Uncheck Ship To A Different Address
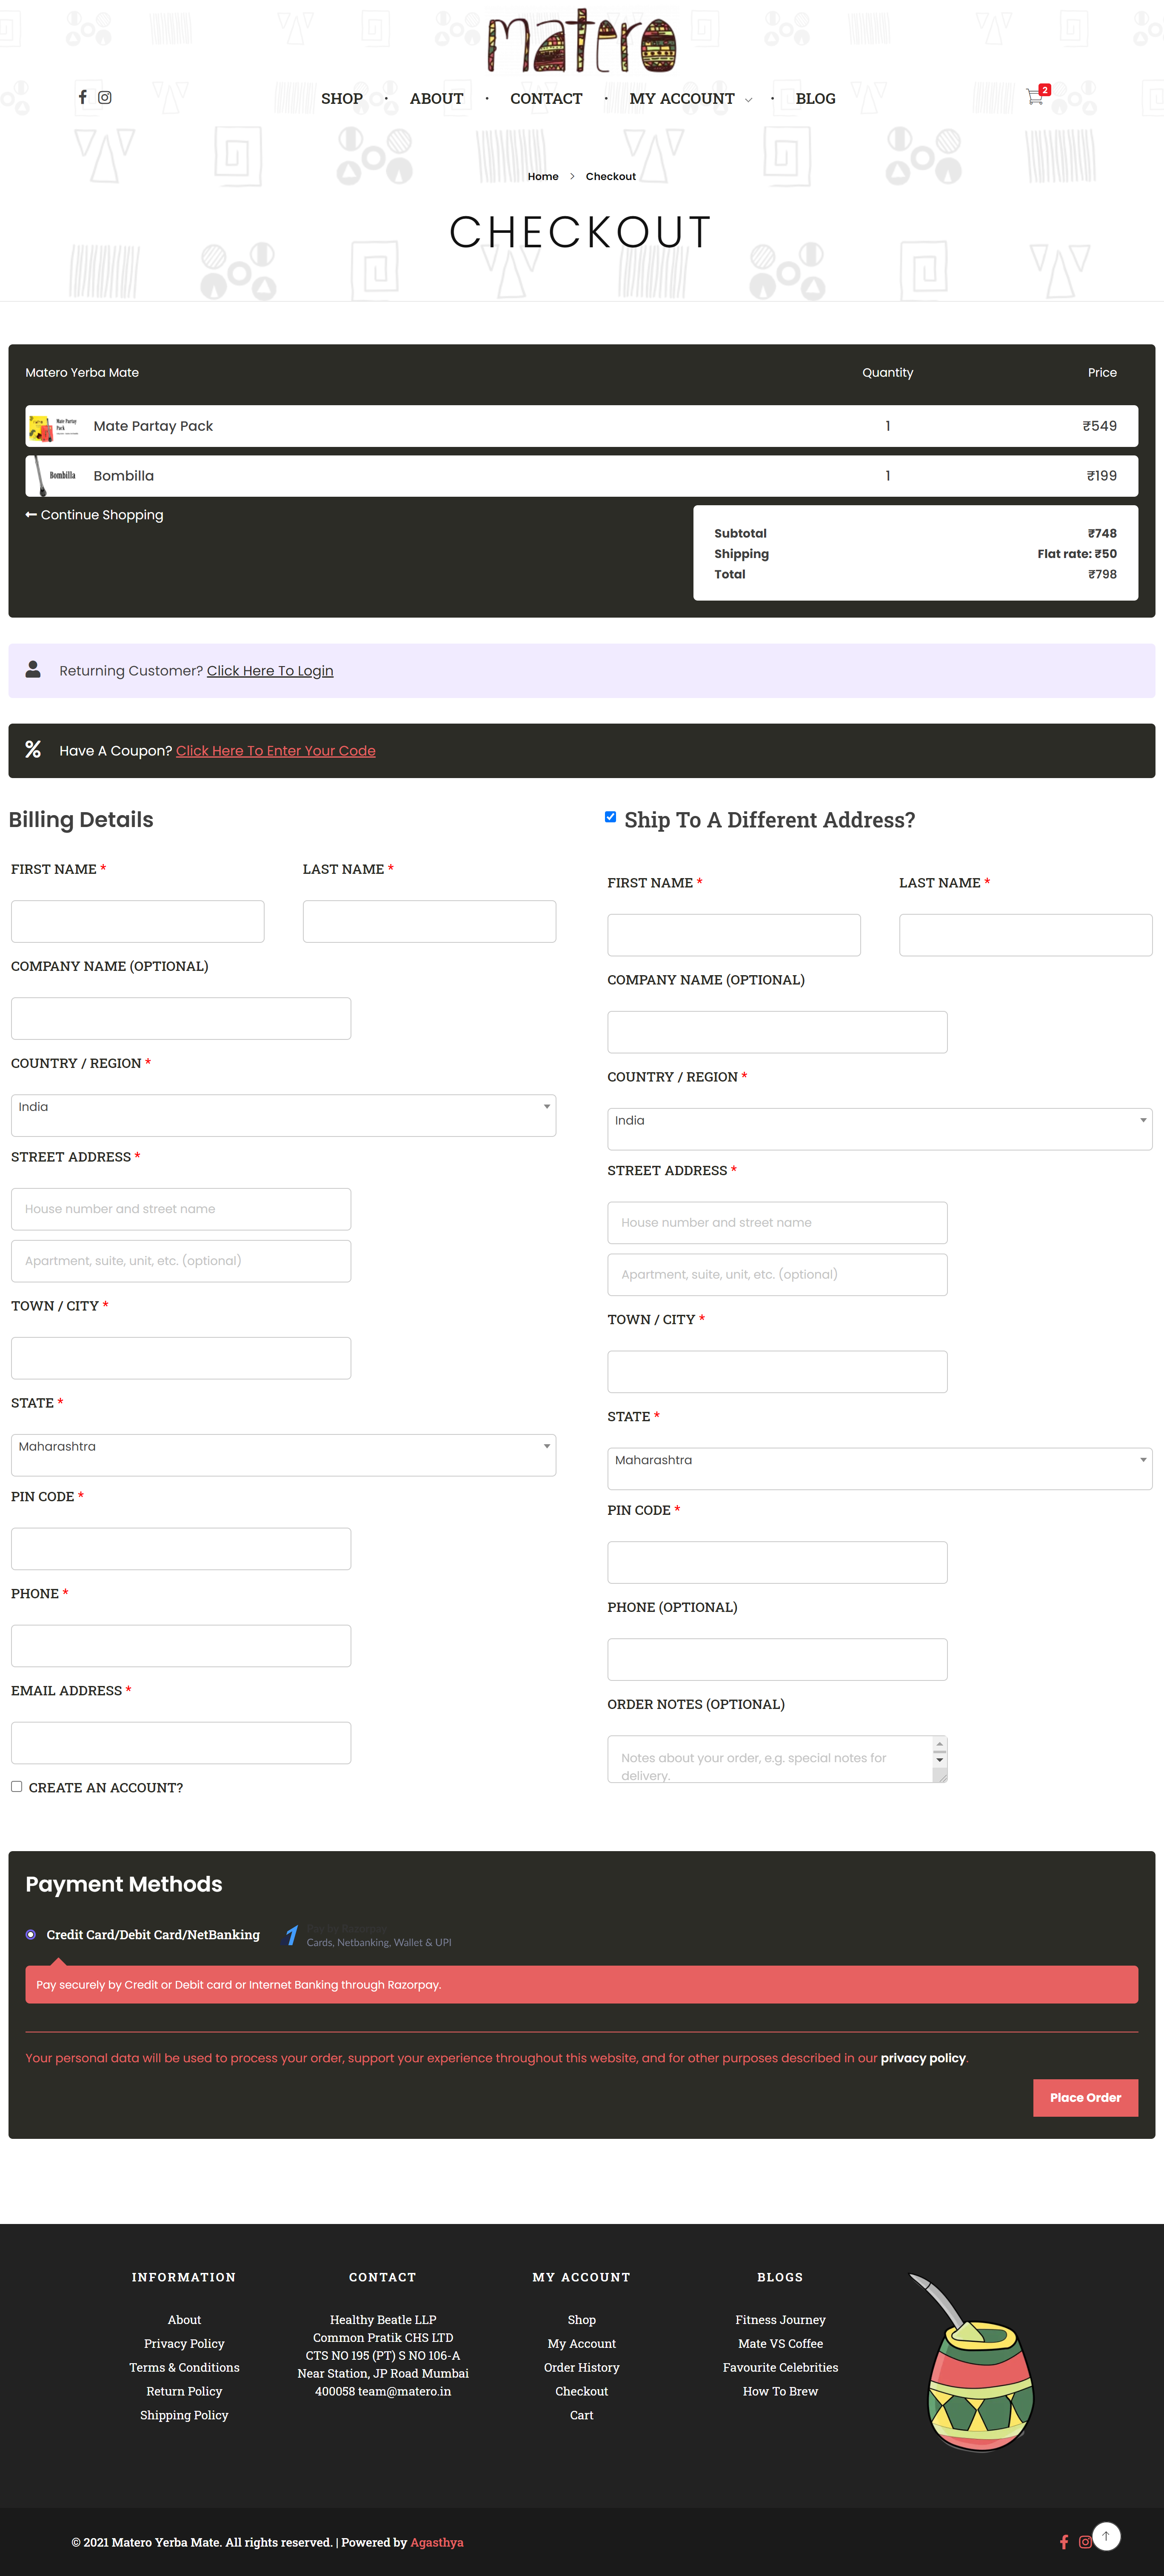The width and height of the screenshot is (1164, 2576). 611,817
